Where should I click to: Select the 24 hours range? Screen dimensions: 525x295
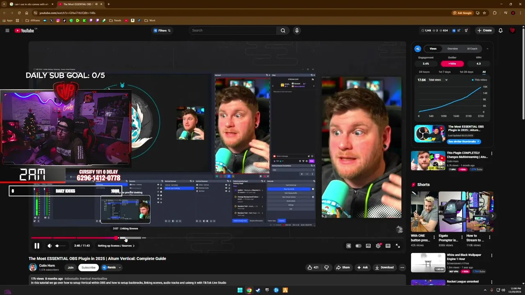[x=424, y=72]
